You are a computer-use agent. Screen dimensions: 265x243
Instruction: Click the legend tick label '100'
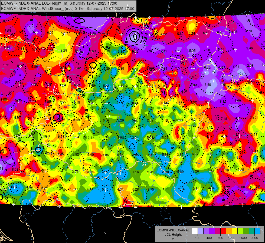[x=198, y=238]
